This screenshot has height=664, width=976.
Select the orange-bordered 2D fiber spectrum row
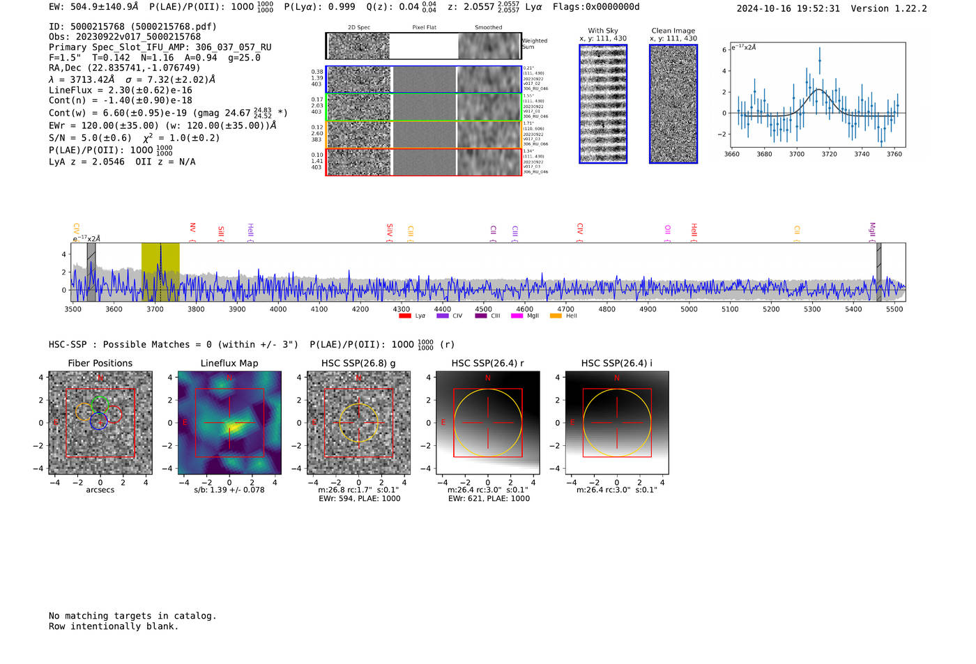423,134
